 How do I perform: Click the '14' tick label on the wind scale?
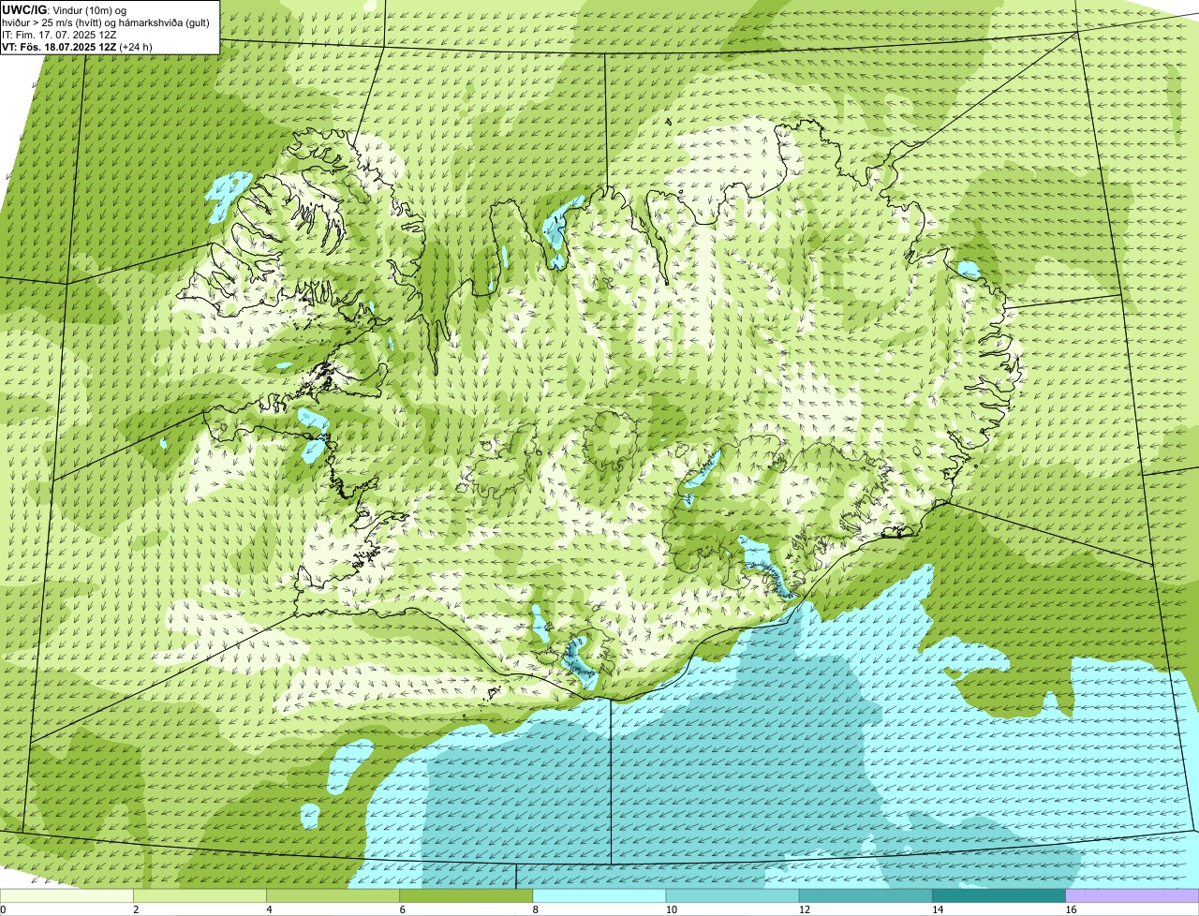click(937, 909)
